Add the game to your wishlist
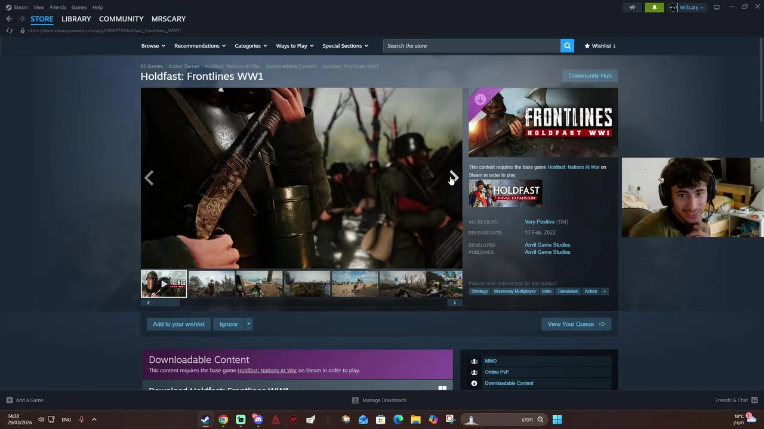Viewport: 764px width, 429px height. (x=178, y=324)
